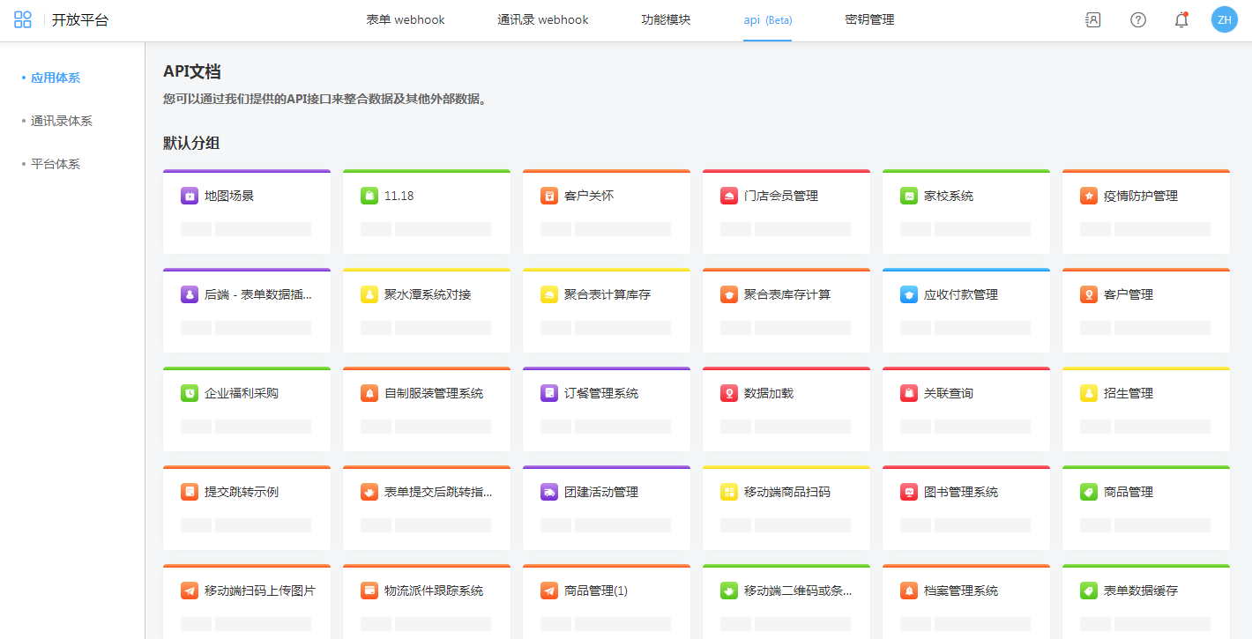Click the 团建活动管理 truck icon
1252x639 pixels.
(x=549, y=492)
